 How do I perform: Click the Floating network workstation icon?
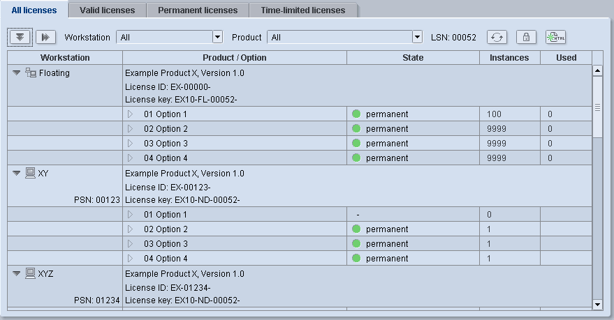(30, 73)
